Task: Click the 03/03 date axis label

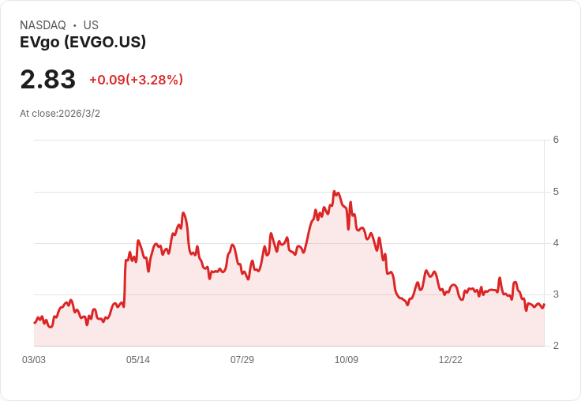Action: pos(34,360)
